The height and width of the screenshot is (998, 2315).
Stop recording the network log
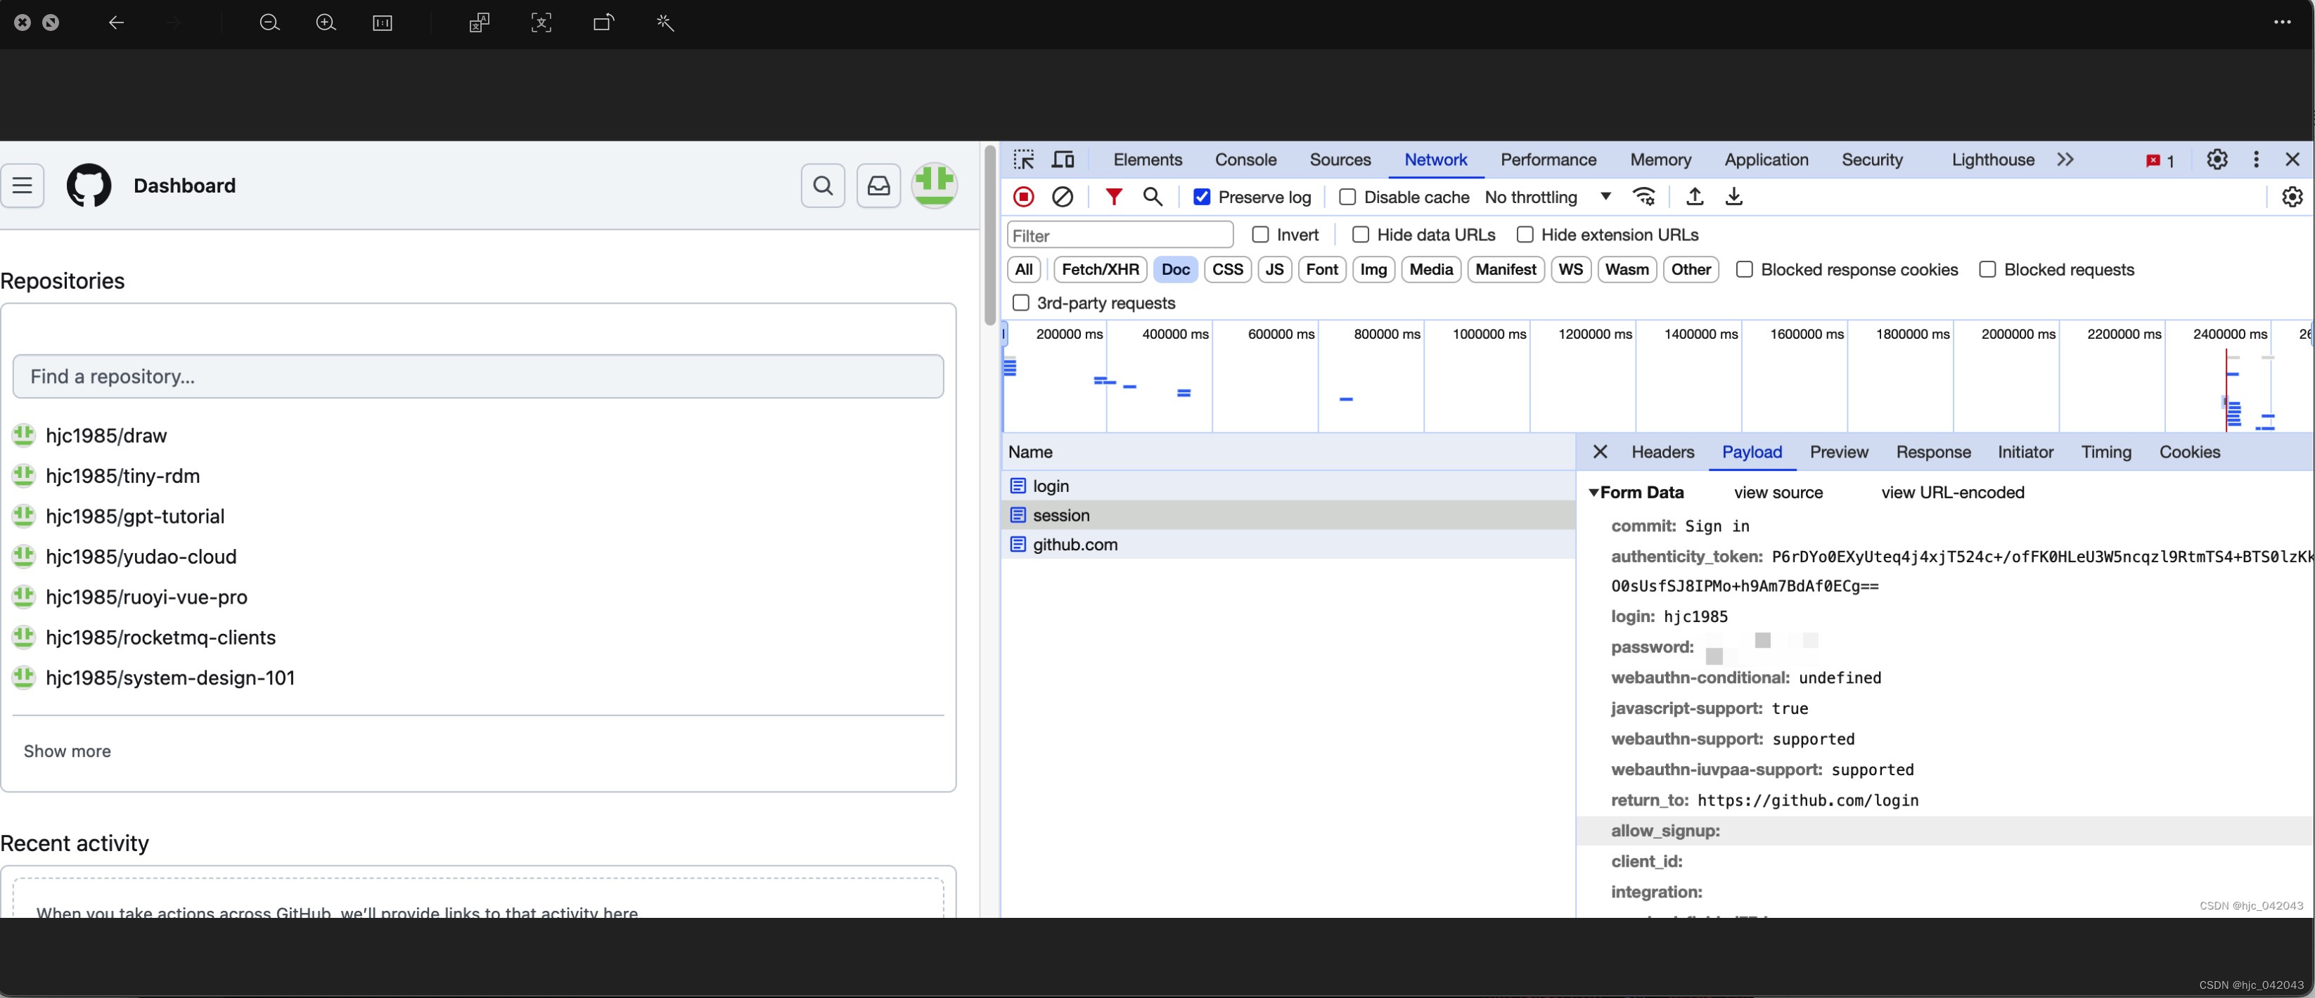[x=1024, y=197]
